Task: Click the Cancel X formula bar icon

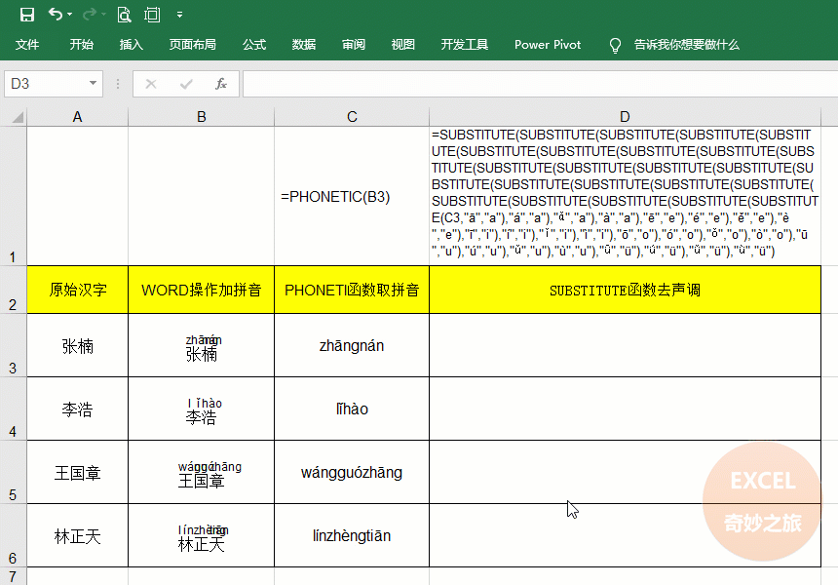Action: click(x=151, y=84)
